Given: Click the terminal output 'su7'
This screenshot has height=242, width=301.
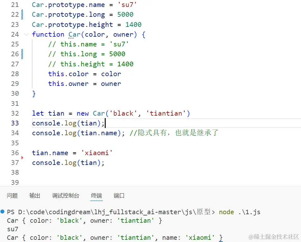Looking at the screenshot, I should click(13, 229).
